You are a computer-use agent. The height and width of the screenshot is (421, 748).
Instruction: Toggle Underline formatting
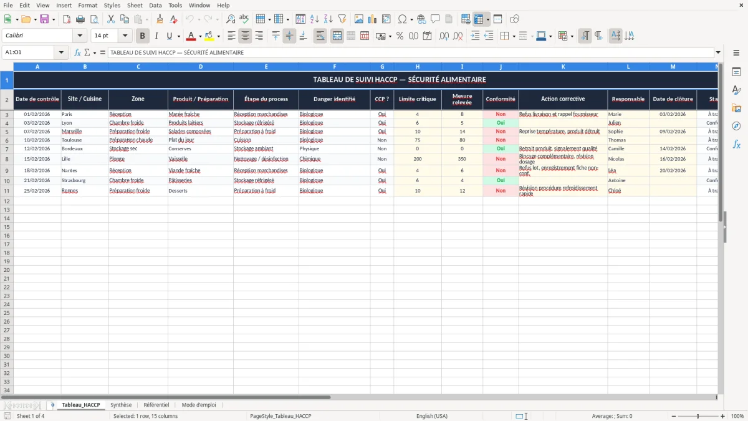170,36
